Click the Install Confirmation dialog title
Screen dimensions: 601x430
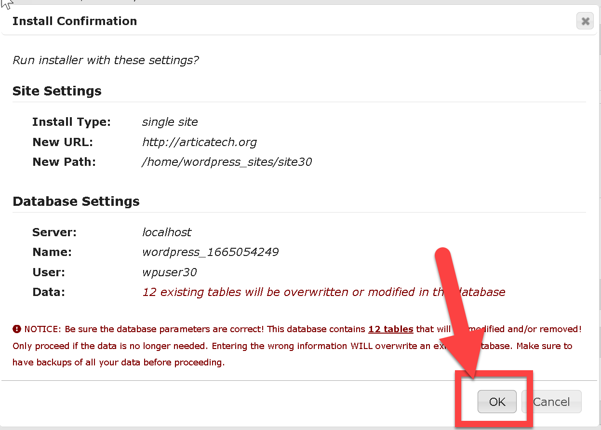75,21
